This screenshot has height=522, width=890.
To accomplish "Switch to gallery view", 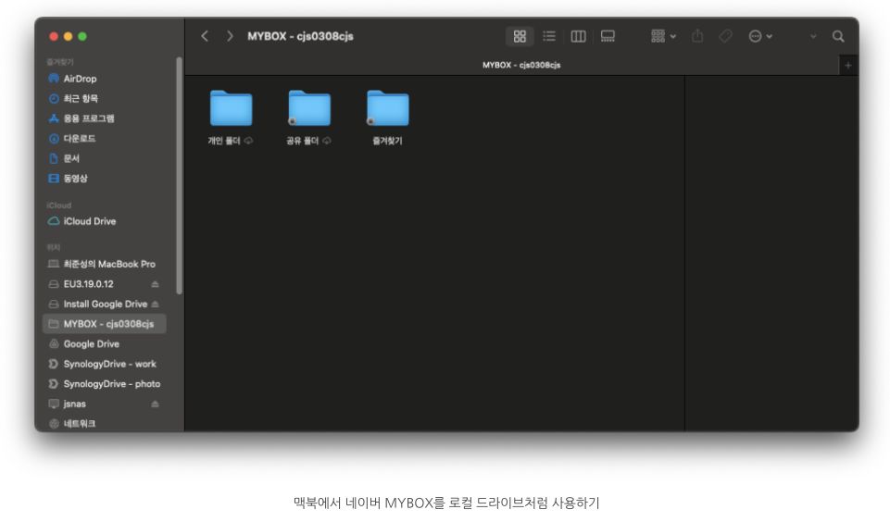I will [x=608, y=36].
